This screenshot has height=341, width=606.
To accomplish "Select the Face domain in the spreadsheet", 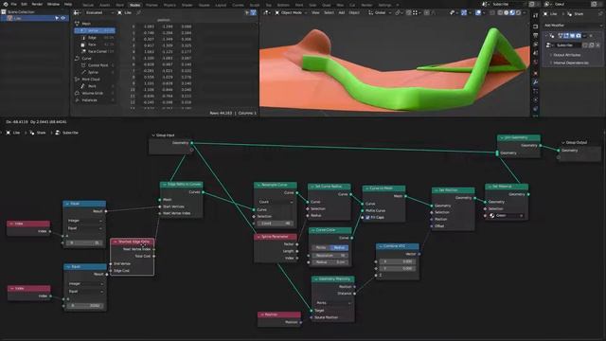I will click(x=95, y=45).
